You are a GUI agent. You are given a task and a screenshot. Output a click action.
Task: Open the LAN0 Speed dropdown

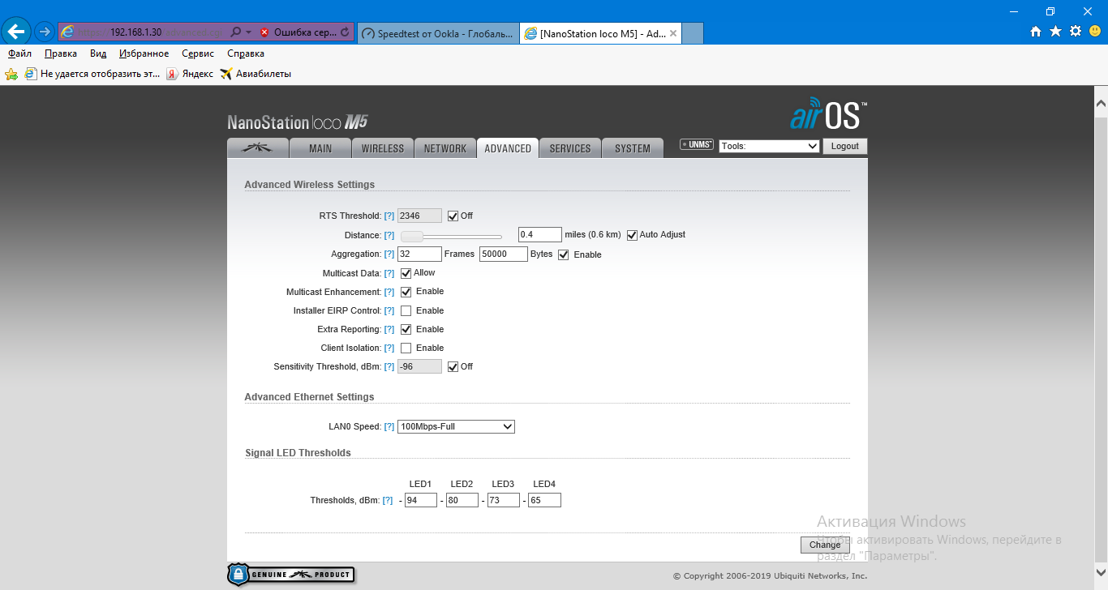point(456,427)
